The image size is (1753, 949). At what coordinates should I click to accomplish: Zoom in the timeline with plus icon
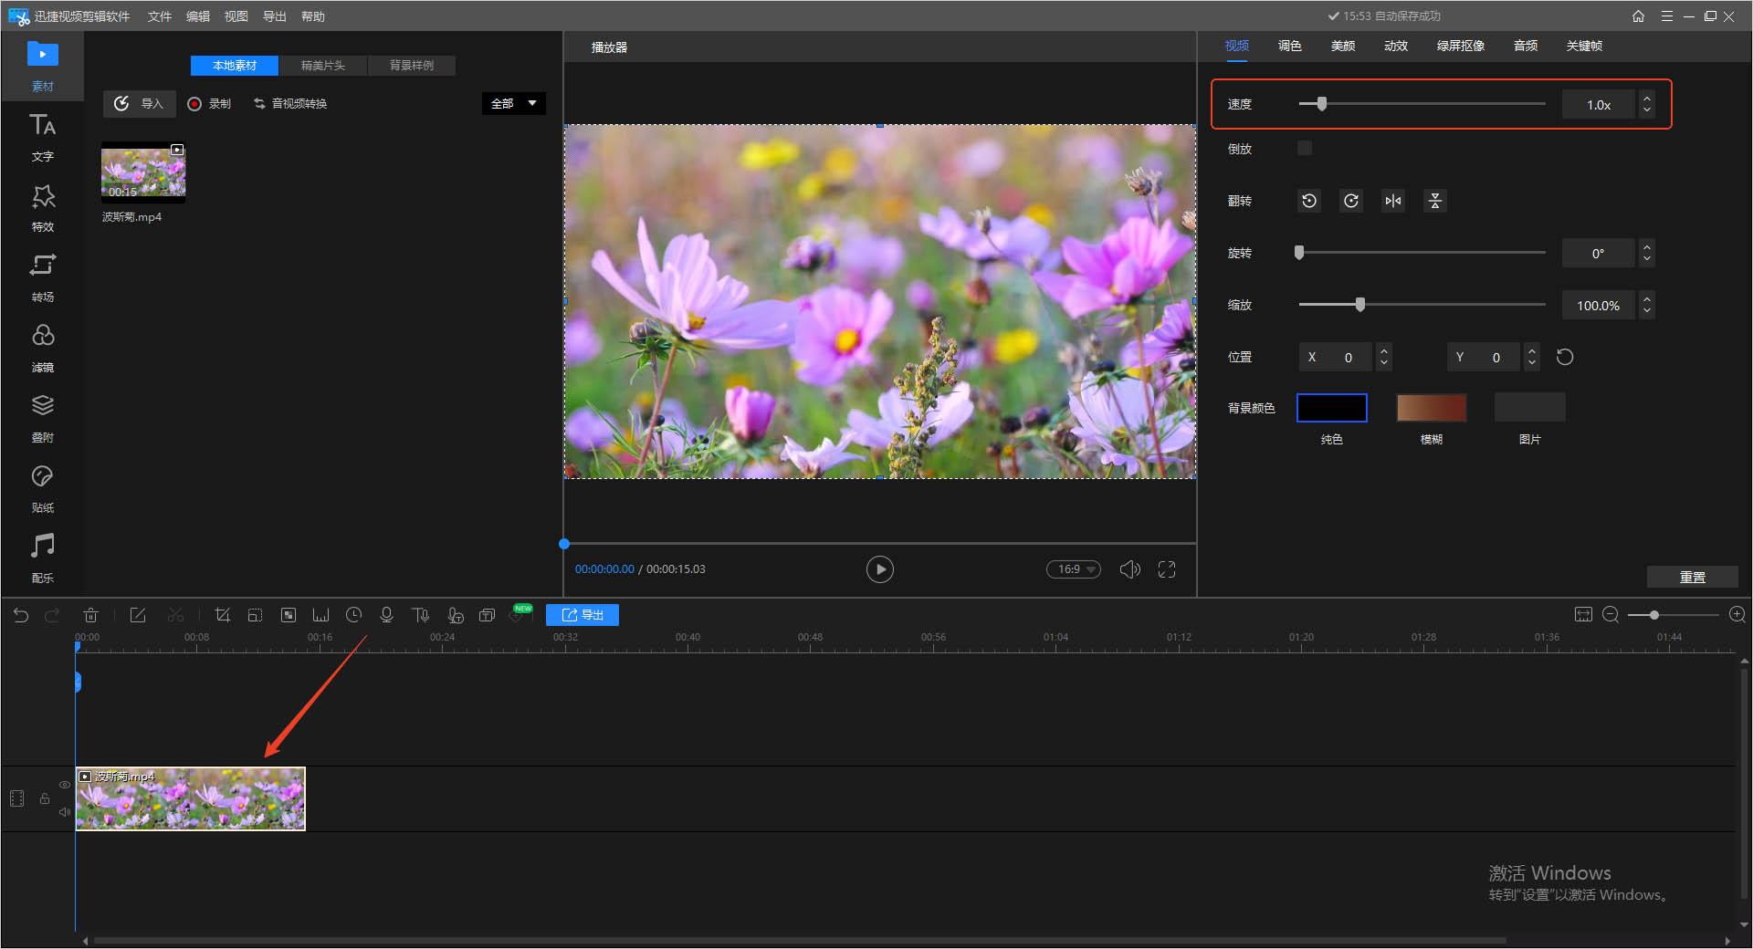point(1737,615)
